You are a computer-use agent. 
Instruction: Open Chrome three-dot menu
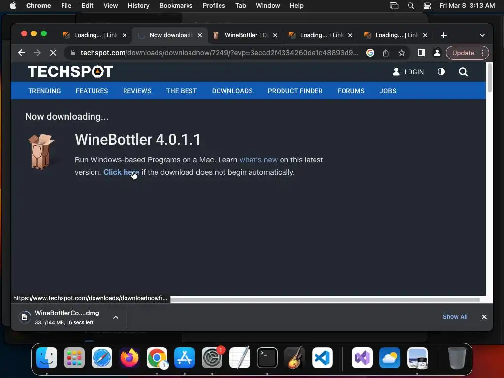tap(482, 53)
